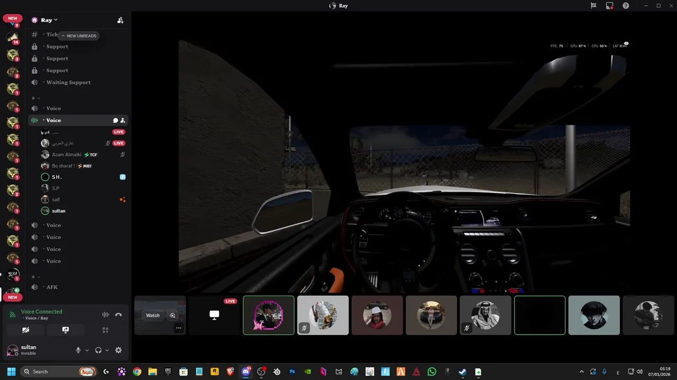
Task: Open sultan's profile avatar in user panel
Action: point(12,350)
